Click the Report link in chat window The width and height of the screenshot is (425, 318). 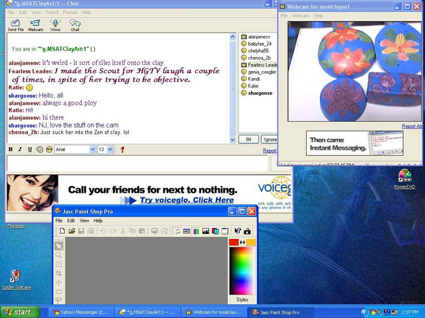click(270, 150)
